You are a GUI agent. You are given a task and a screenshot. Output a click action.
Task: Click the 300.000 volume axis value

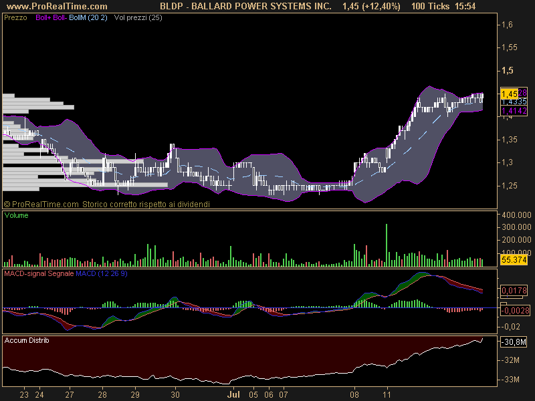point(516,227)
